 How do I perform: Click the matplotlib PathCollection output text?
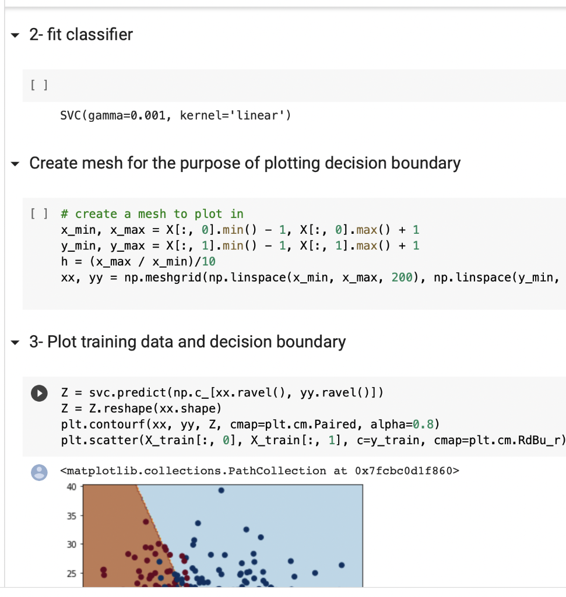[x=259, y=471]
